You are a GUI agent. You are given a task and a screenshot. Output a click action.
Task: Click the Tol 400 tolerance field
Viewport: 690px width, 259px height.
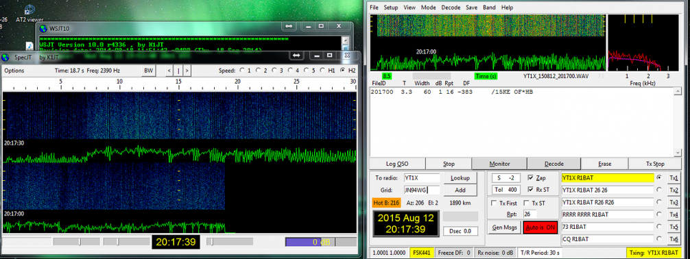(x=506, y=190)
